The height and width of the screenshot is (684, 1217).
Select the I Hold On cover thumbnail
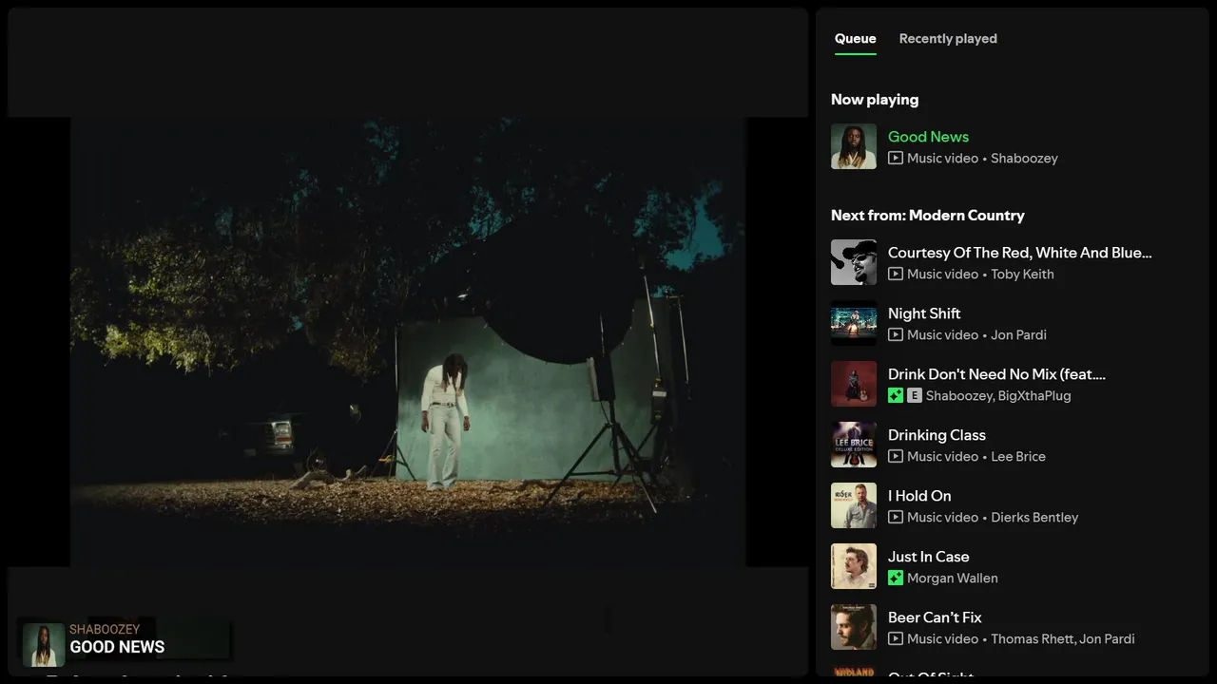tap(854, 505)
